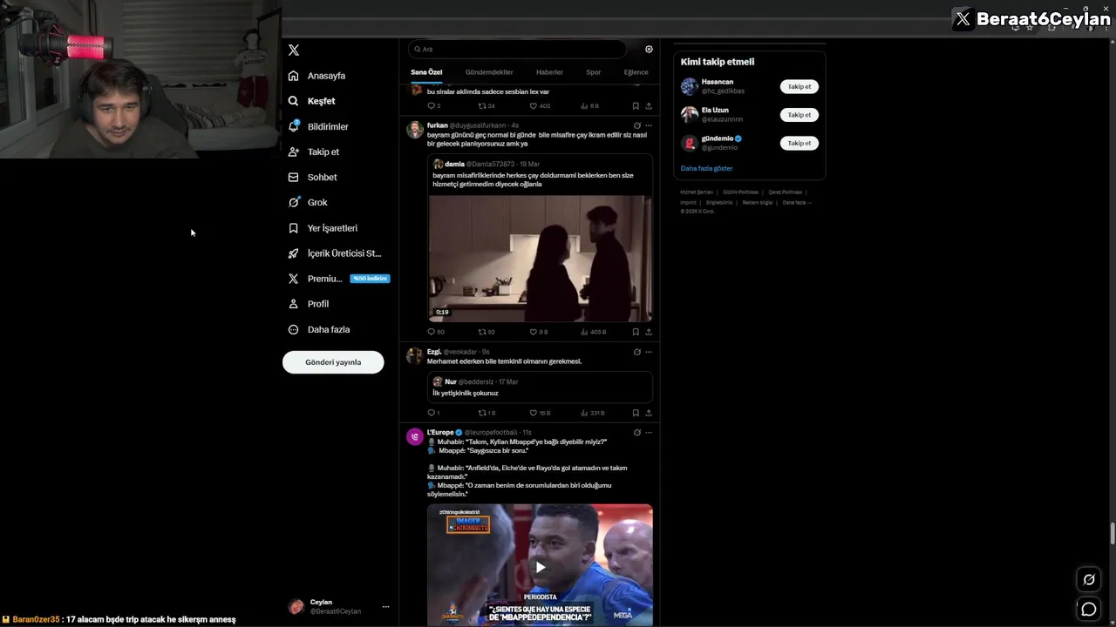This screenshot has height=627, width=1116.
Task: Open İçerik Üreticisi Stüdyosu item
Action: tap(335, 253)
